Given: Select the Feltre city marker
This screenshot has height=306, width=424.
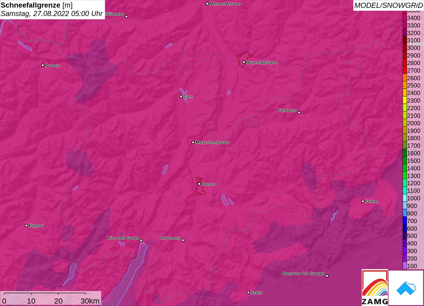Looking at the screenshot, I should click(x=363, y=201).
